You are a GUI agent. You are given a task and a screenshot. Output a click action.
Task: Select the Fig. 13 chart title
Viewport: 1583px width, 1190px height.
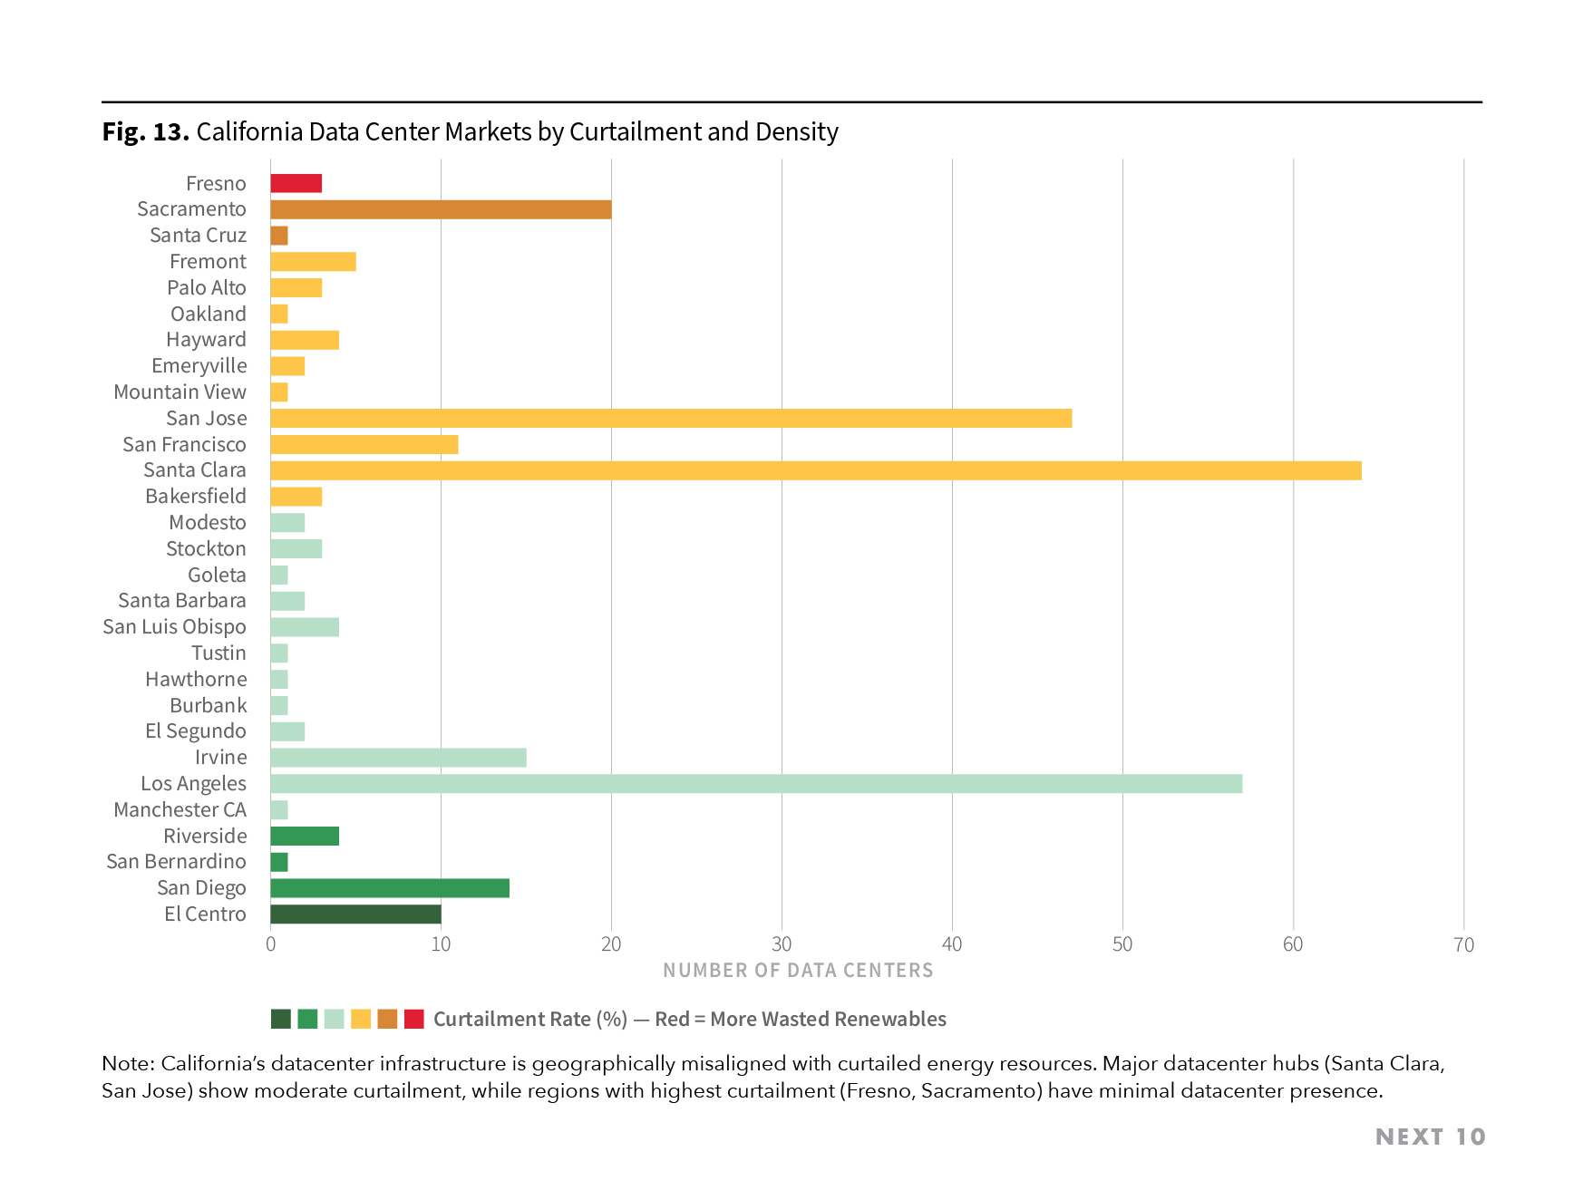471,132
